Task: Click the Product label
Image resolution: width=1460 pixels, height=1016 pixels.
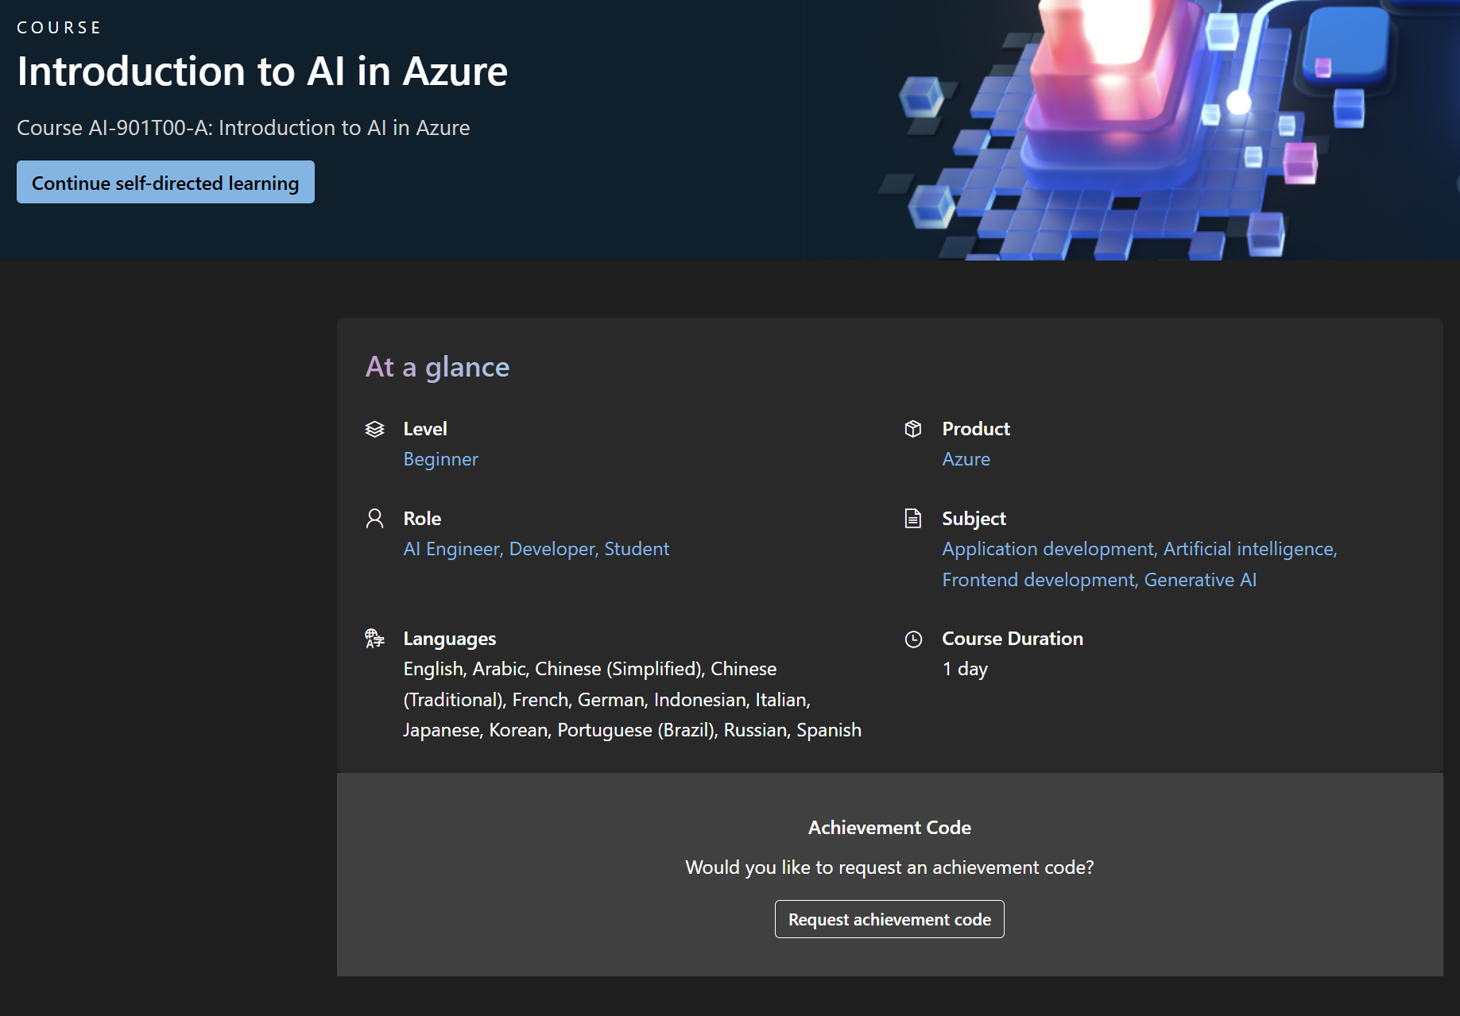Action: coord(976,429)
